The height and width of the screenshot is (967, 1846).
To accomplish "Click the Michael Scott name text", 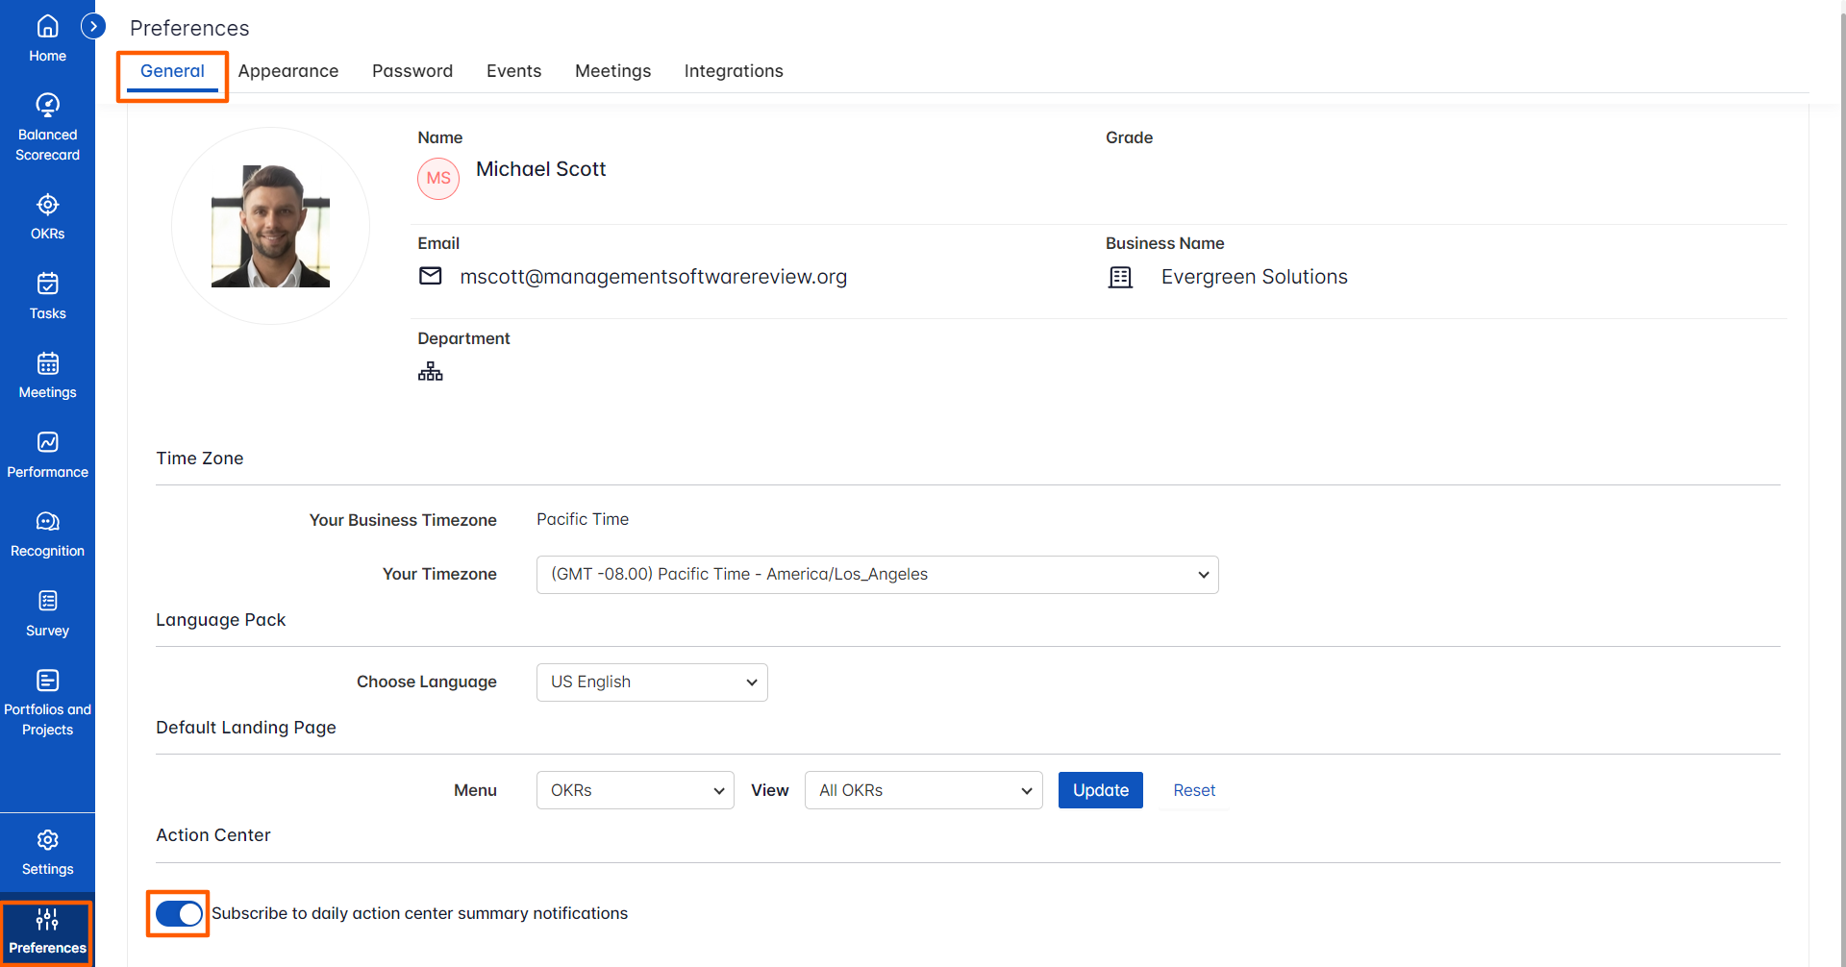I will (x=540, y=169).
